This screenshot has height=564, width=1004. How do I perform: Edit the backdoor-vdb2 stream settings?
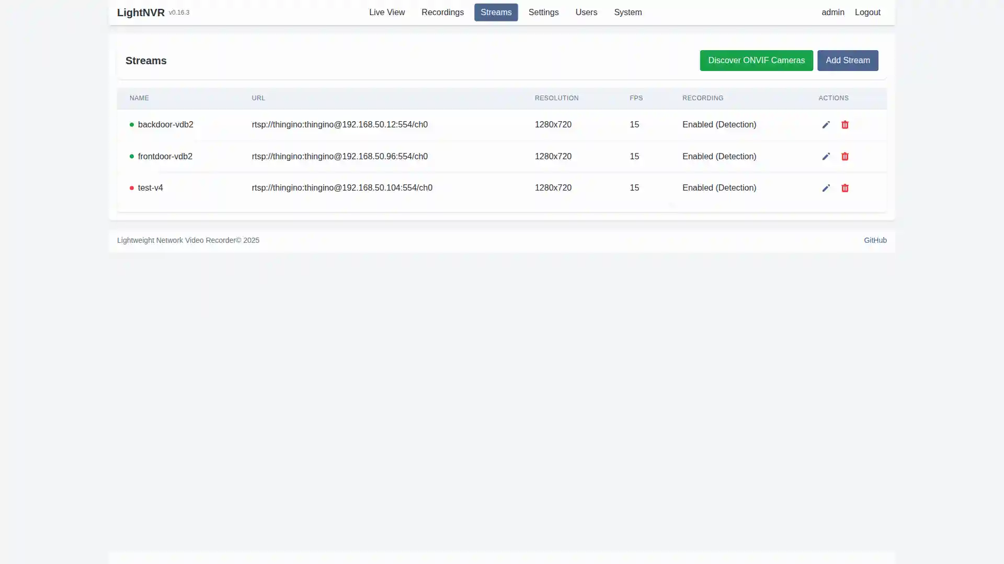825,125
